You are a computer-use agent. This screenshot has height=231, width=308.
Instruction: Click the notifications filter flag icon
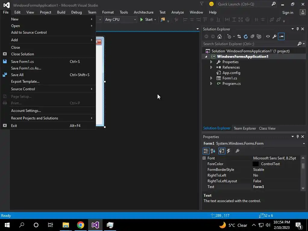[x=202, y=4]
